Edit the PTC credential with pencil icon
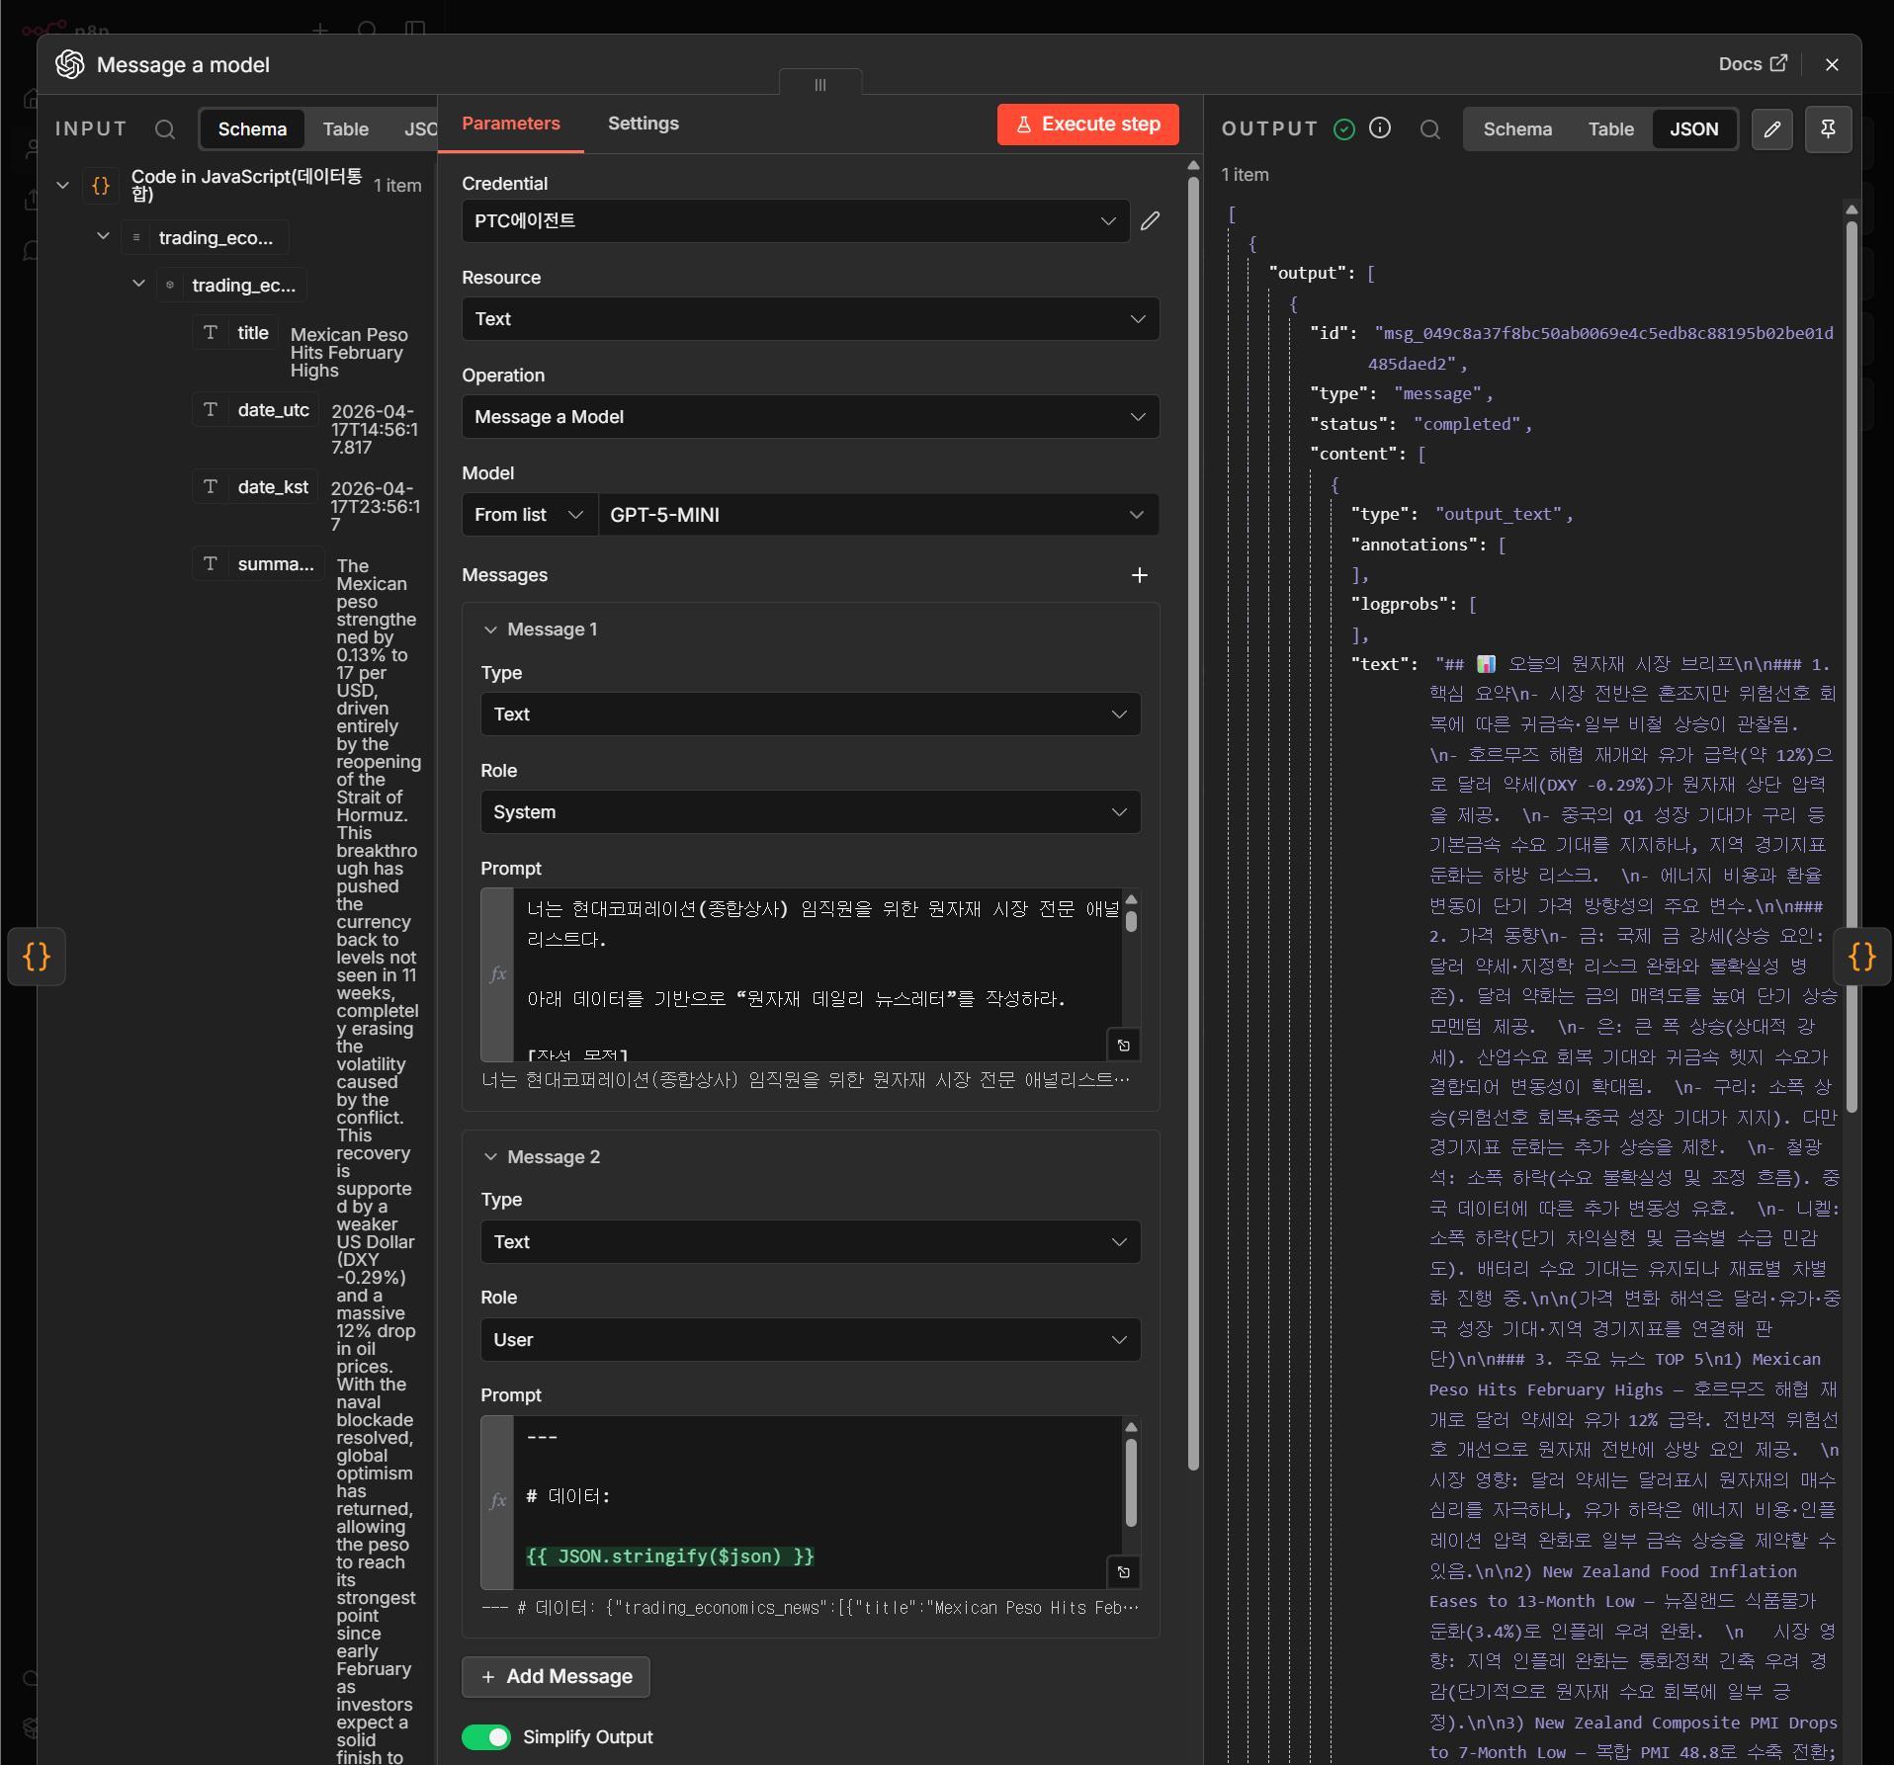Screen dimensions: 1894x1765 pos(1150,221)
